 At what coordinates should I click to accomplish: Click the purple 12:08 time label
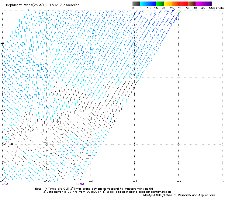[x=4, y=184]
